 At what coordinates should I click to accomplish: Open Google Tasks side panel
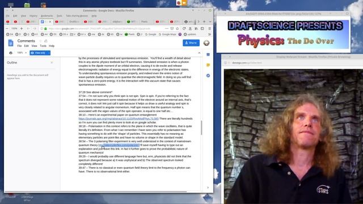point(208,75)
